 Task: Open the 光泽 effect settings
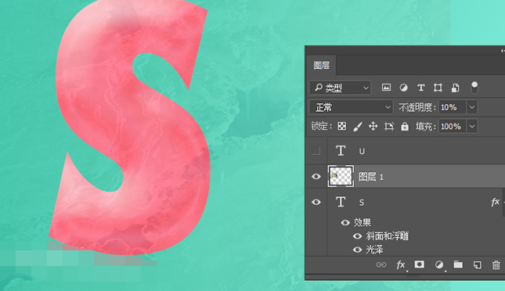[374, 250]
